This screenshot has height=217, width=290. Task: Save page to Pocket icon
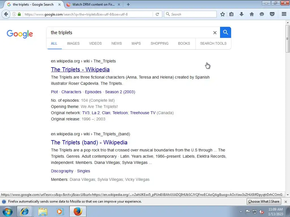272,14
